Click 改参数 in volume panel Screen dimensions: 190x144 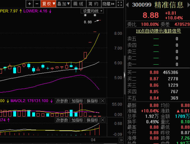tap(62, 101)
